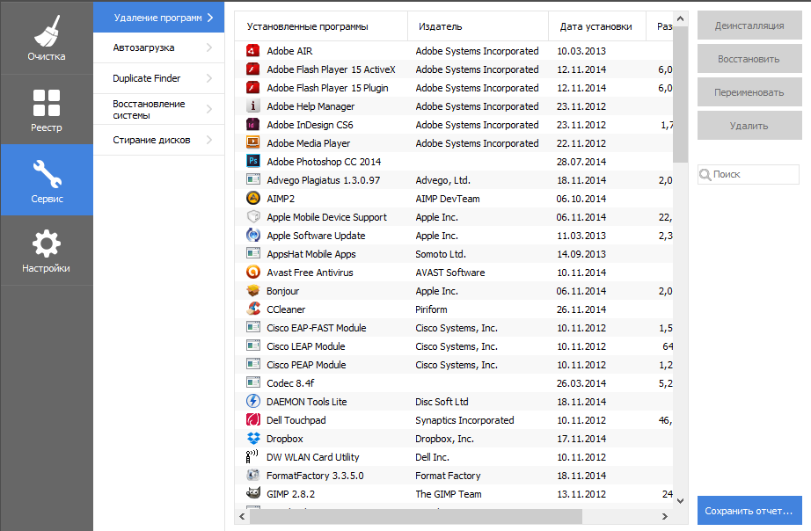Click the GIMP 2.8.2 icon
The image size is (811, 531).
pos(252,494)
